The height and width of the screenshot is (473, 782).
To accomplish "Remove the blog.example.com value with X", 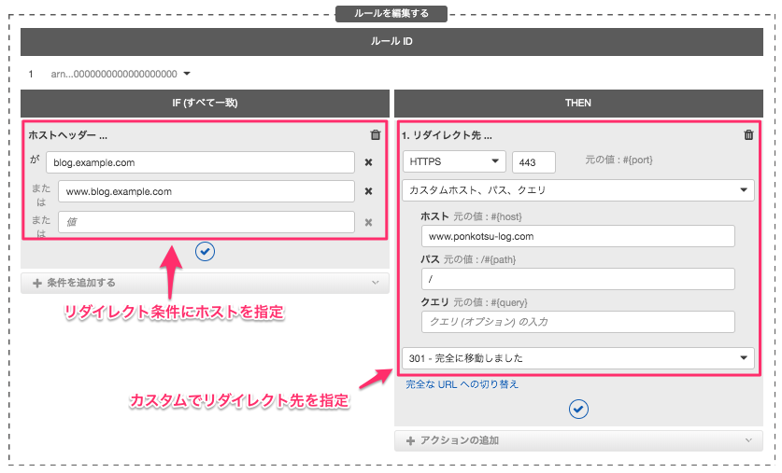I will coord(368,162).
